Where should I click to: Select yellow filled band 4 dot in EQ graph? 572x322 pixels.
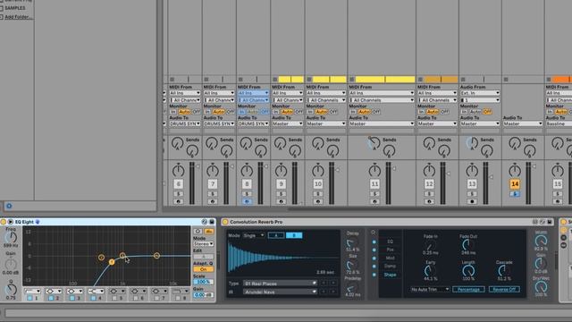[112, 262]
